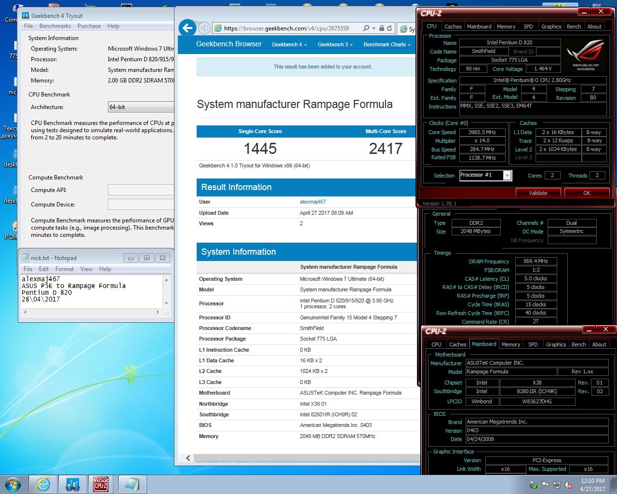The height and width of the screenshot is (494, 617).
Task: Click the DRAM Frequency value 569.4 MHz
Action: (x=536, y=261)
